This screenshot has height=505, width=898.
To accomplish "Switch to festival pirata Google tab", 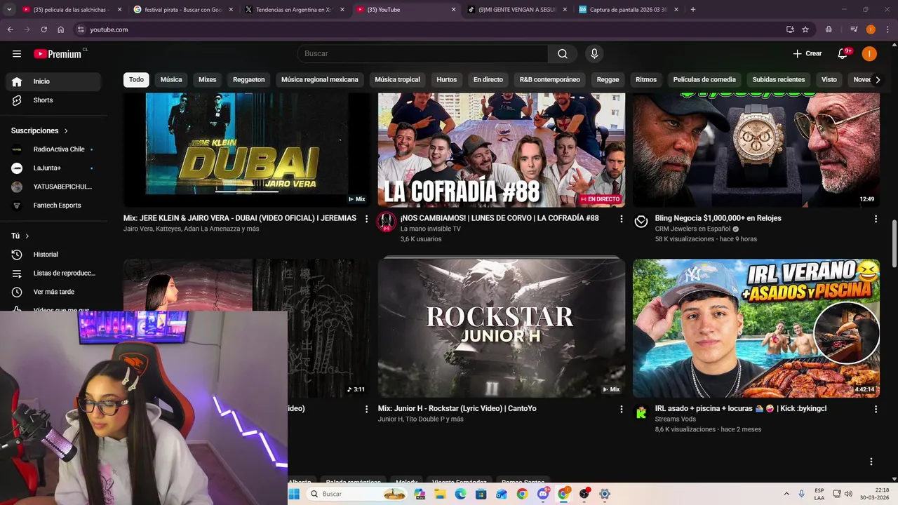I will coord(182,10).
